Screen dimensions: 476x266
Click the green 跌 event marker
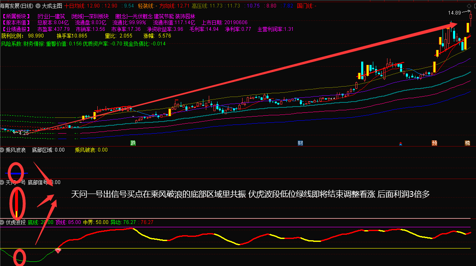pos(133,143)
